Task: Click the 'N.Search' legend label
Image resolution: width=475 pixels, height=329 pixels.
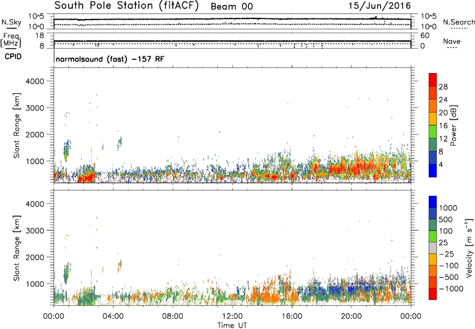Action: 459,22
